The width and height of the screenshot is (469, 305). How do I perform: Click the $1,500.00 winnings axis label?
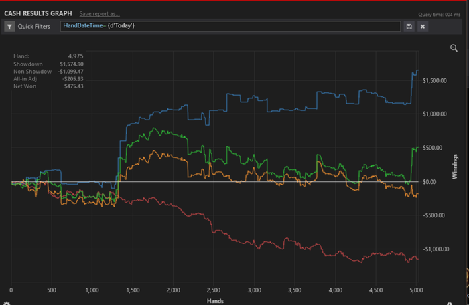(x=435, y=81)
